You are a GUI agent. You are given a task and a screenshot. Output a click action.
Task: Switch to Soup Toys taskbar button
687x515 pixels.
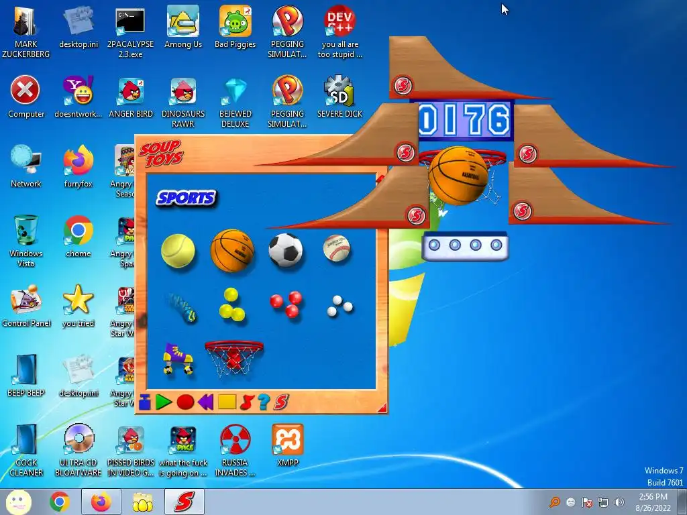pos(184,502)
